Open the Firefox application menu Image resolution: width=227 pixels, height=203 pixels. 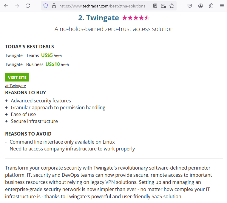222,6
